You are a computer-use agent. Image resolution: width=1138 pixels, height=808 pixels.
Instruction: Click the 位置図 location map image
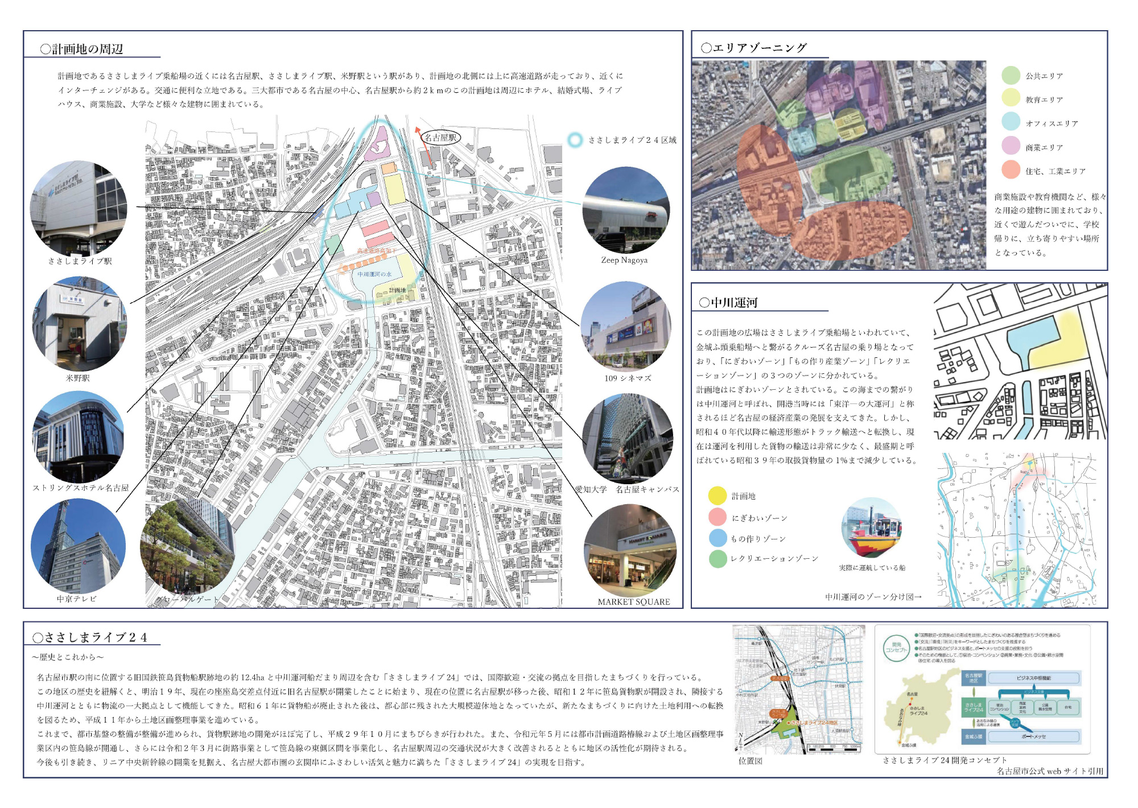click(799, 689)
